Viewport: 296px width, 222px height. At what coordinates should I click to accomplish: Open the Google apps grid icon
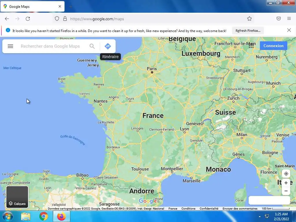click(251, 45)
